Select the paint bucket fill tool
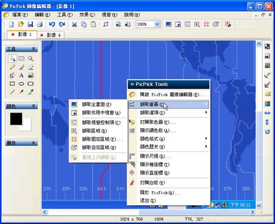 [13, 75]
